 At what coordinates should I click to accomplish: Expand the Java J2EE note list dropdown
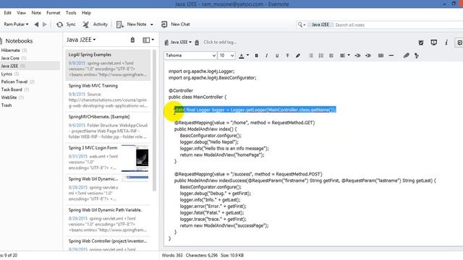[81, 40]
